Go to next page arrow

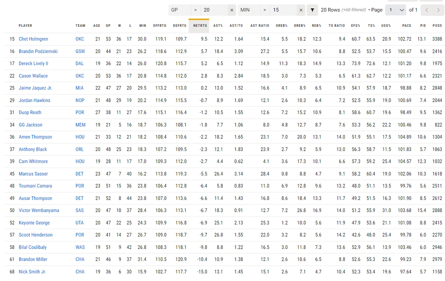coord(438,10)
